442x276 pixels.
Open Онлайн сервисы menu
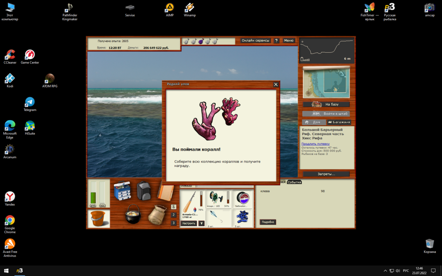pyautogui.click(x=255, y=41)
